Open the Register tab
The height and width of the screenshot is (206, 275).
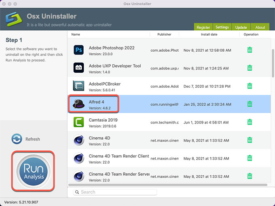203,27
